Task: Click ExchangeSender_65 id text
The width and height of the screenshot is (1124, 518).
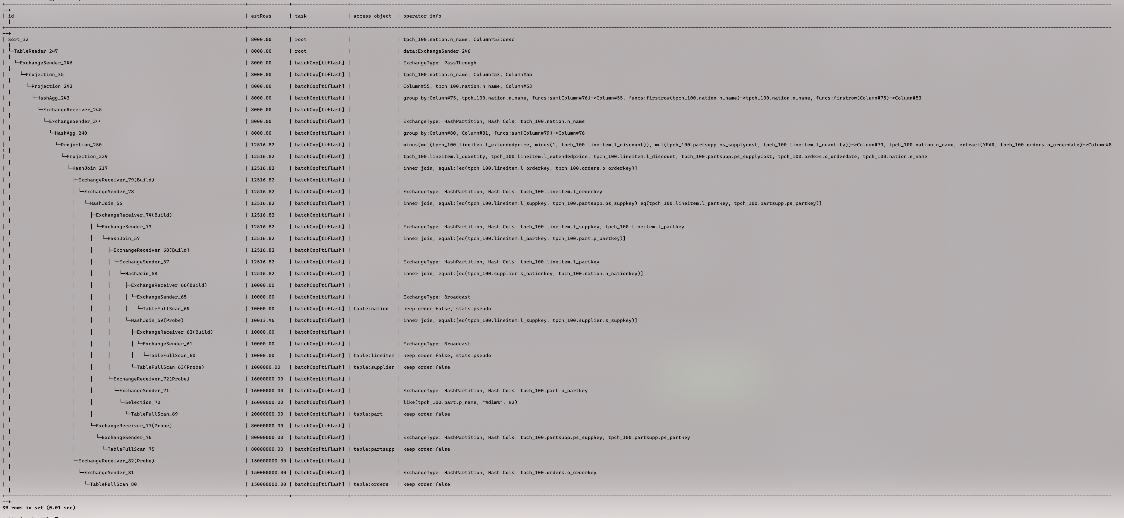Action: coord(162,297)
